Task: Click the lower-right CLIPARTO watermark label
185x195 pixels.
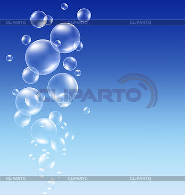Action: 140,178
